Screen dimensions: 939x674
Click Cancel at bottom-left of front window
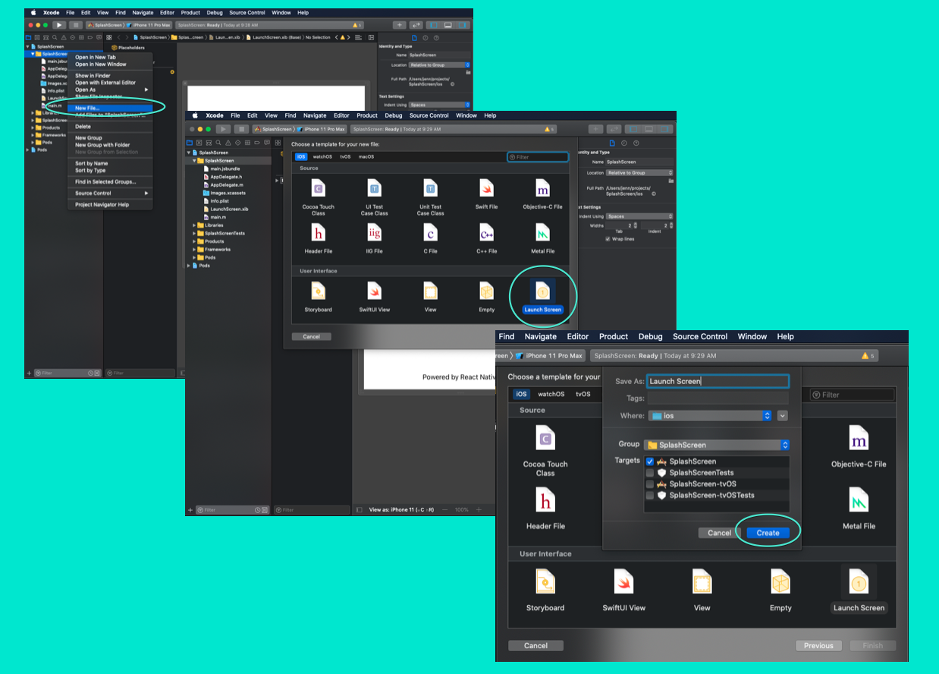(x=535, y=646)
